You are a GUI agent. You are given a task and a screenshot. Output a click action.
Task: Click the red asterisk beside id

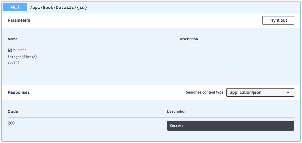coord(14,50)
